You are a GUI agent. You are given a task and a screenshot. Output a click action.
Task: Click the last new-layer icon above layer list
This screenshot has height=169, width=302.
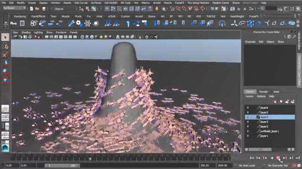293,101
